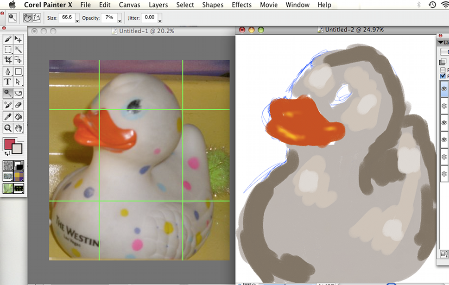
Task: Toggle visibility of the top highlighted layer
Action: (x=444, y=88)
